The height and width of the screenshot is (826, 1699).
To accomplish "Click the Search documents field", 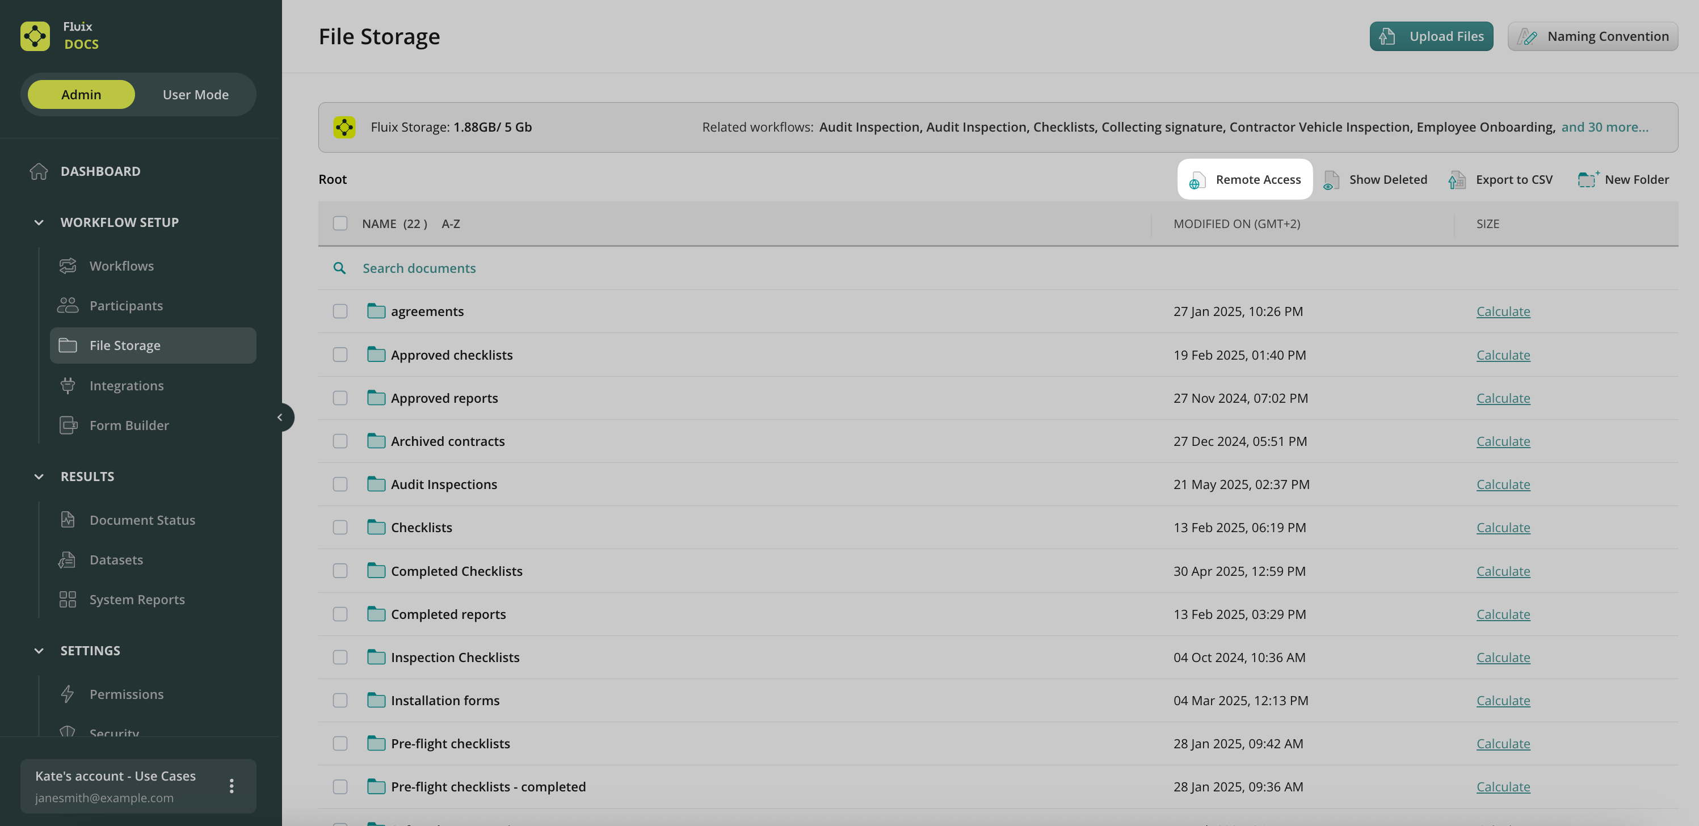I will 419,268.
